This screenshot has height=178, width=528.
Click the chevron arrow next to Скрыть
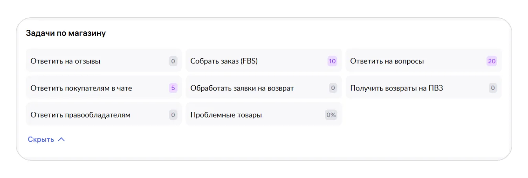click(x=61, y=139)
